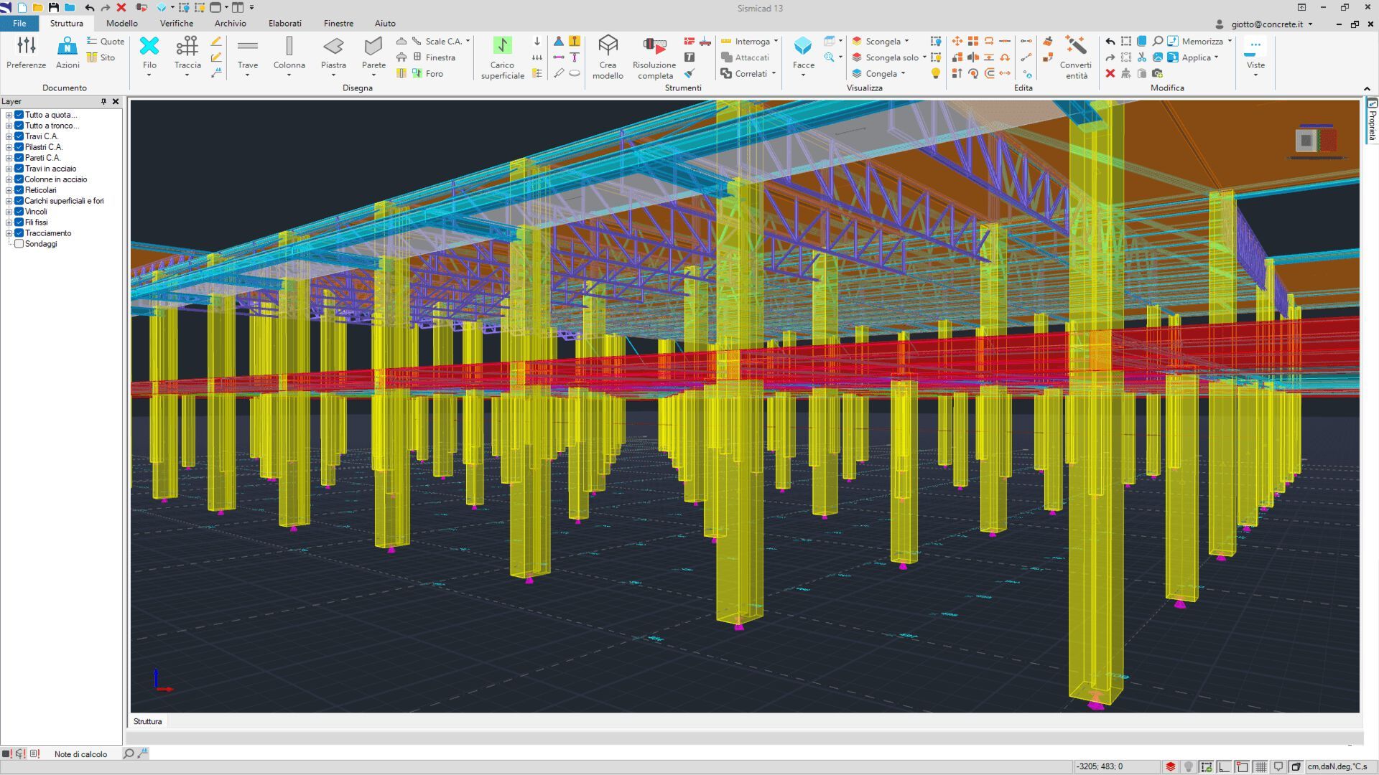Click the Converti entità icon
The height and width of the screenshot is (775, 1379).
[x=1075, y=47]
